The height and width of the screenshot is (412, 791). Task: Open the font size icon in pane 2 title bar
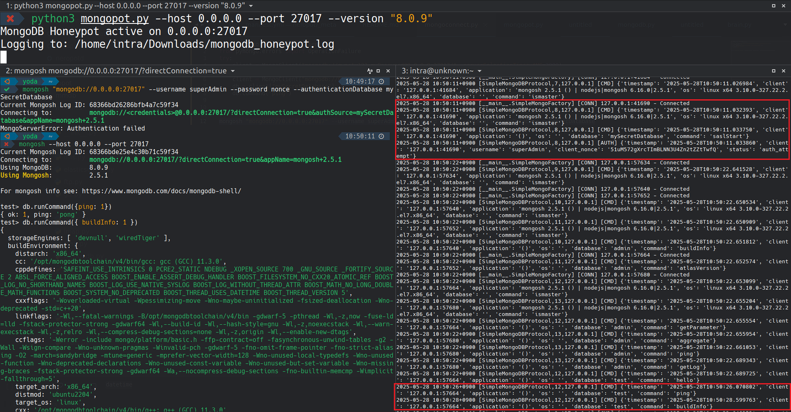pos(370,71)
